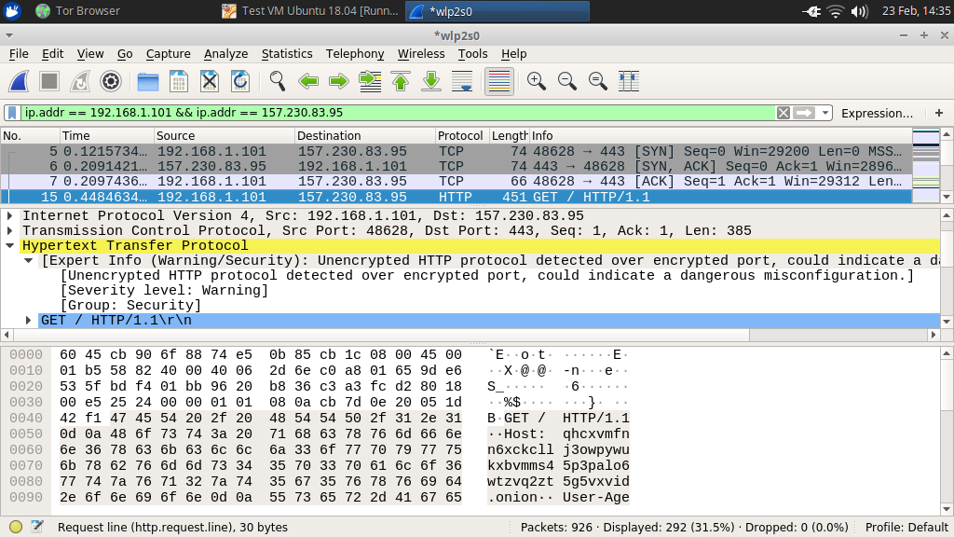Collapse Hypertext Transfer Protocol tree
This screenshot has width=954, height=537.
(x=9, y=245)
